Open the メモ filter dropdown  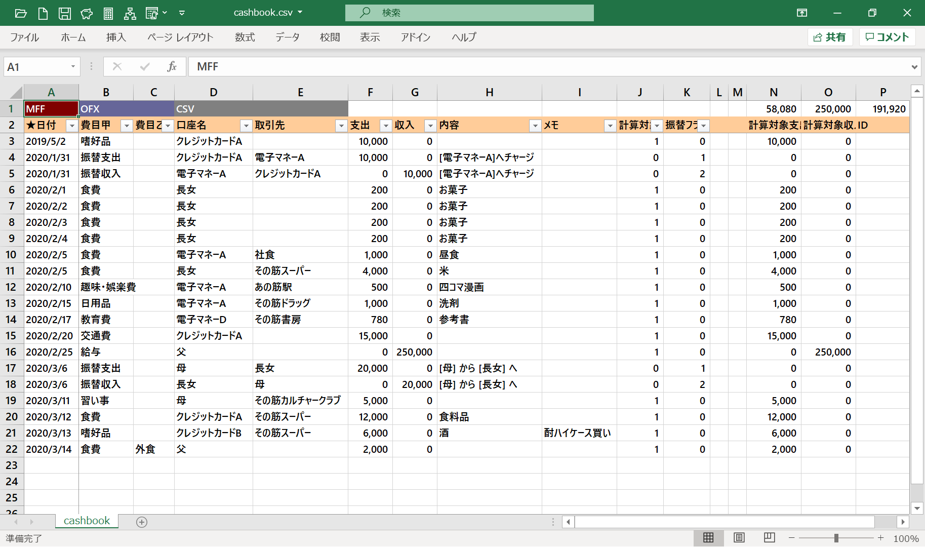tap(610, 126)
